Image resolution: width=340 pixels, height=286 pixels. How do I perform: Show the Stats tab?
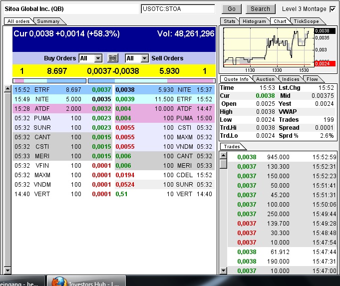230,21
